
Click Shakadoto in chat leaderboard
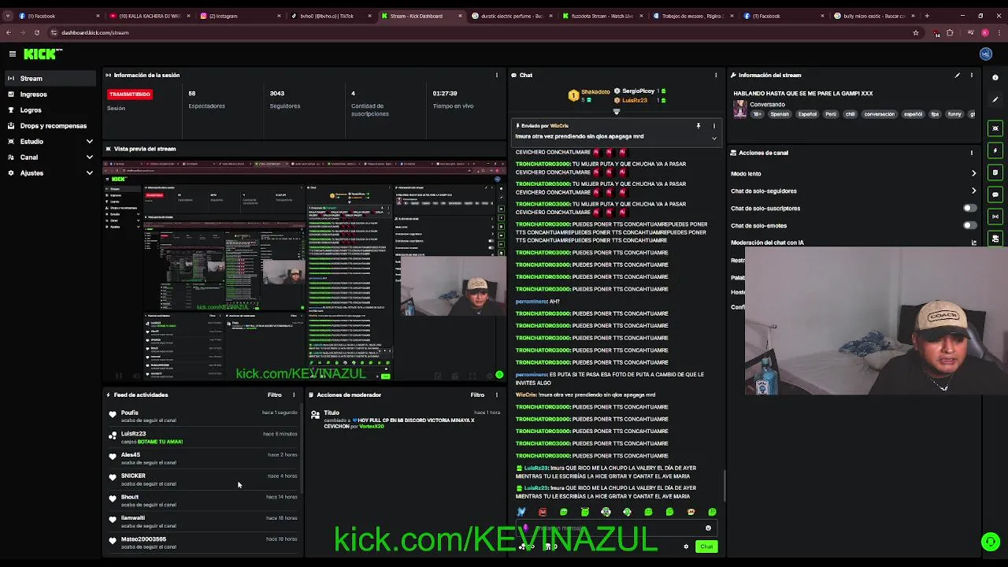coord(595,92)
